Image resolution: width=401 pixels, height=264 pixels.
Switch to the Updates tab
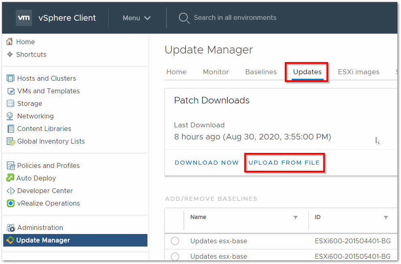(307, 72)
